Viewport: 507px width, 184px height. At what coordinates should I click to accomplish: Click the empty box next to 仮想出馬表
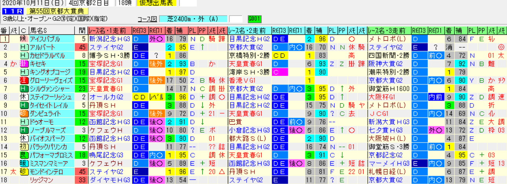[187, 3]
